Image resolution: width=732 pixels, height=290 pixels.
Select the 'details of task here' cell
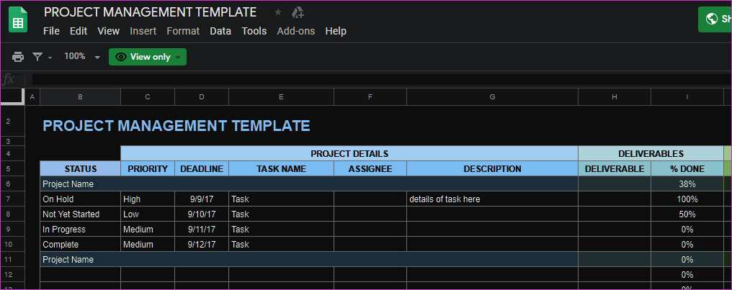pos(493,199)
